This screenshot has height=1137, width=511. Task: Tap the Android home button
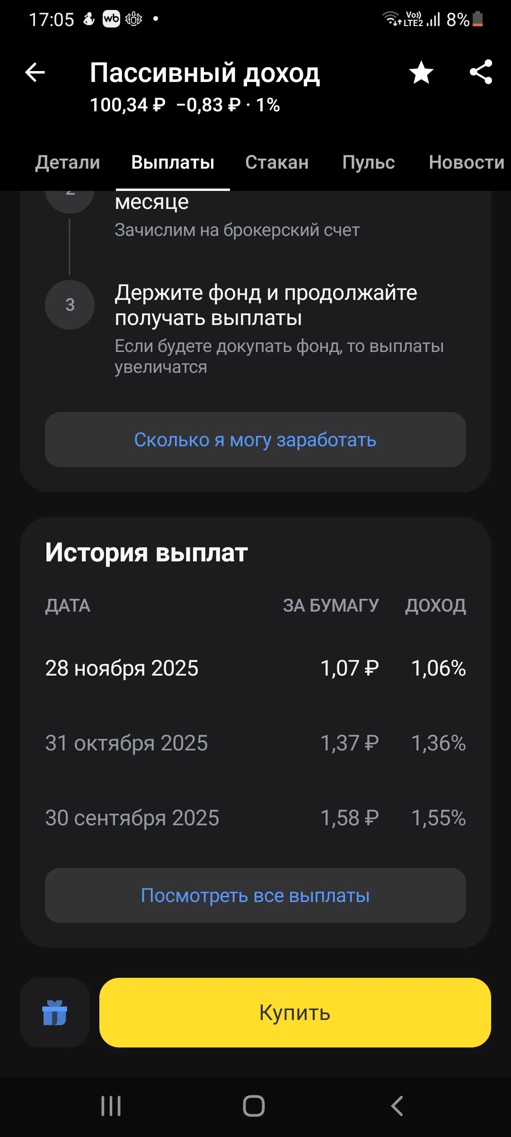click(x=254, y=1106)
